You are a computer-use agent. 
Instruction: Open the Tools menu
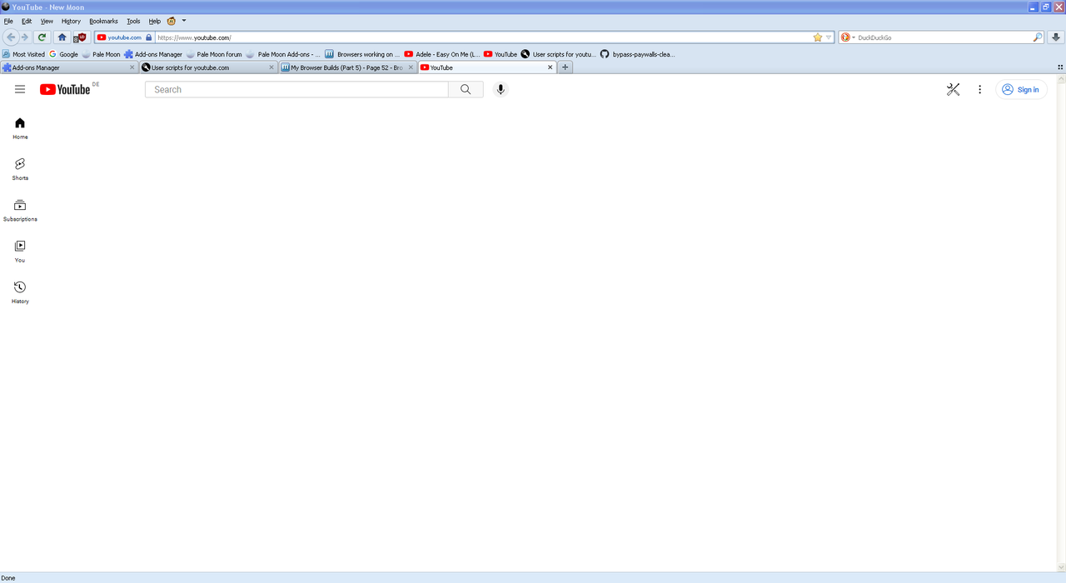[133, 21]
